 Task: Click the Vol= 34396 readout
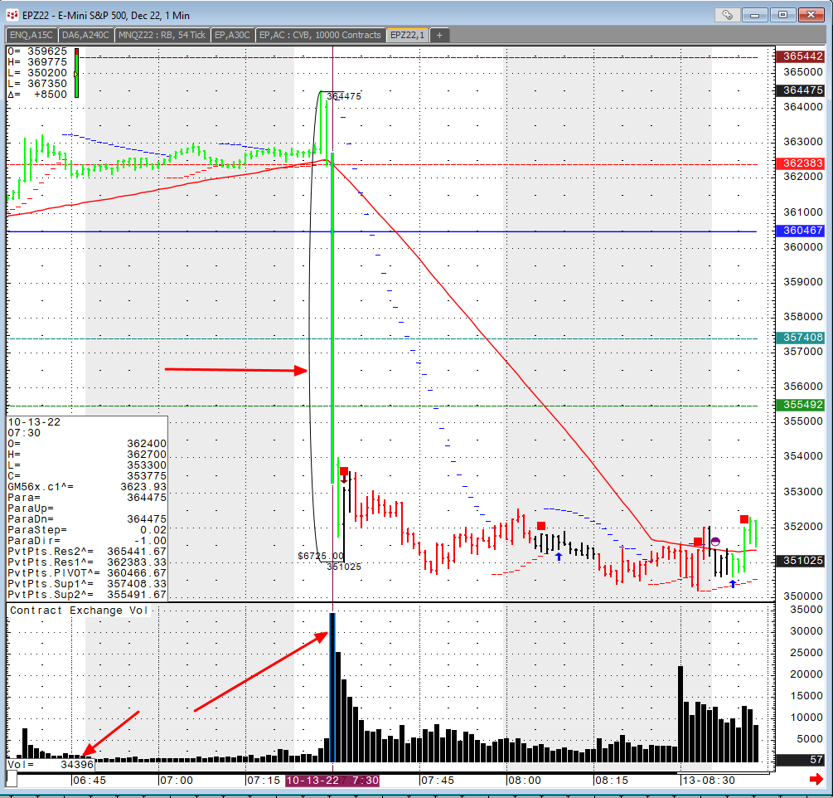coord(51,765)
